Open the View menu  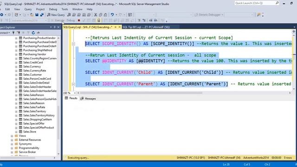coord(17,9)
